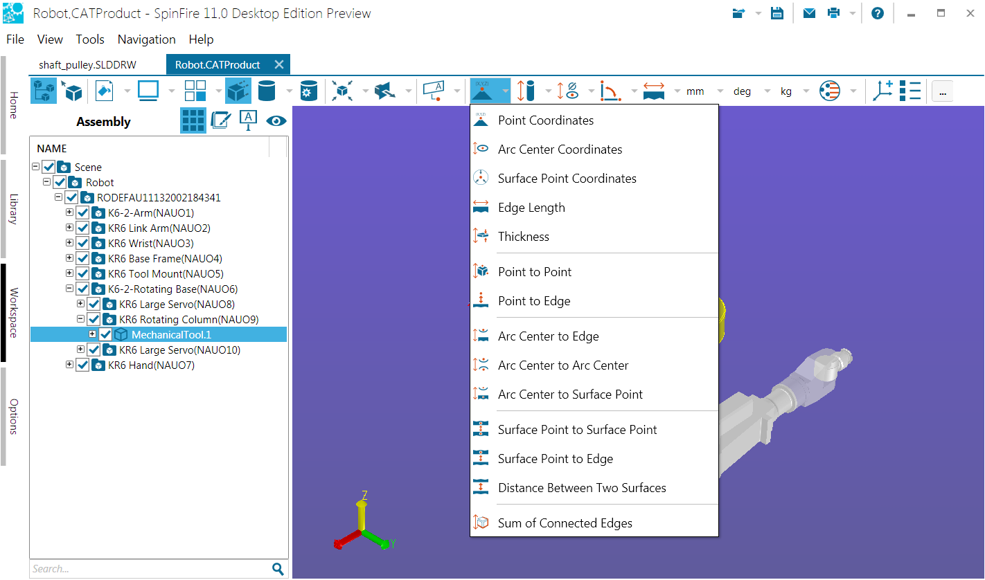Choose Edge Length from measurement menu
This screenshot has width=985, height=580.
point(531,208)
